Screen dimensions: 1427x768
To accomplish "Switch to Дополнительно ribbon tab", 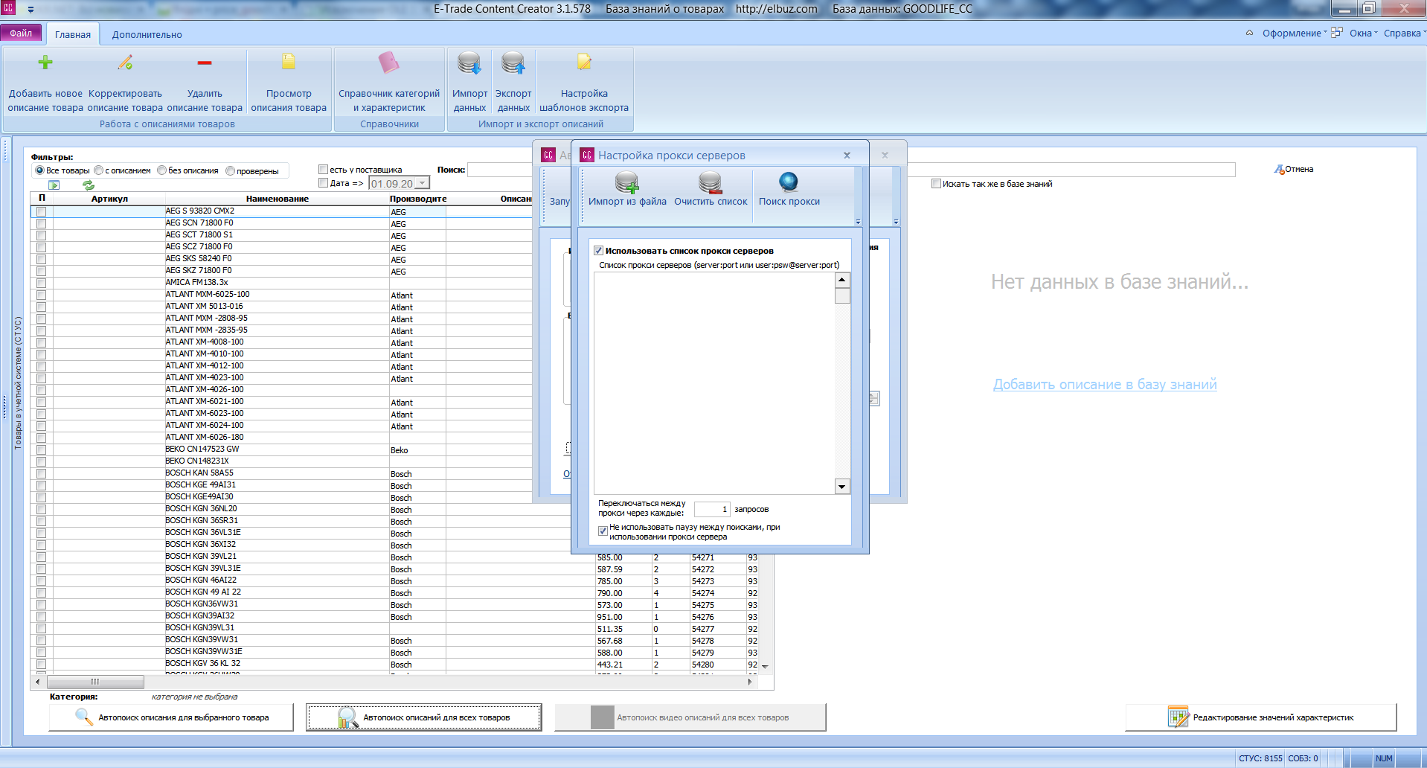I will pyautogui.click(x=147, y=34).
